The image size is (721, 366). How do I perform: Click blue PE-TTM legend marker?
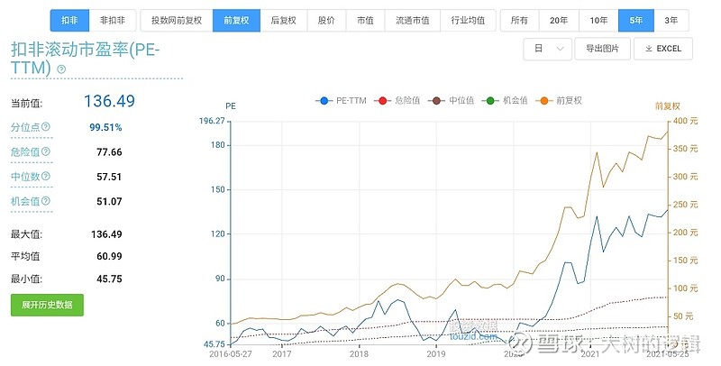click(324, 100)
